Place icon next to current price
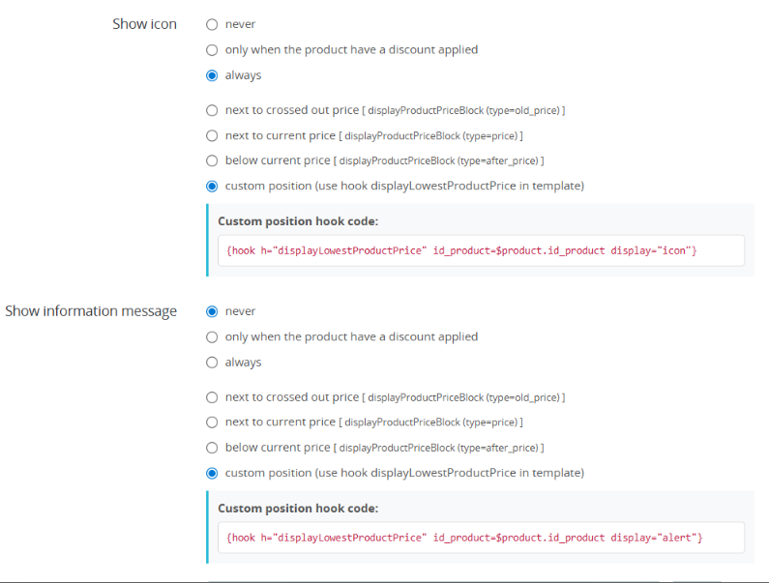 coord(212,135)
